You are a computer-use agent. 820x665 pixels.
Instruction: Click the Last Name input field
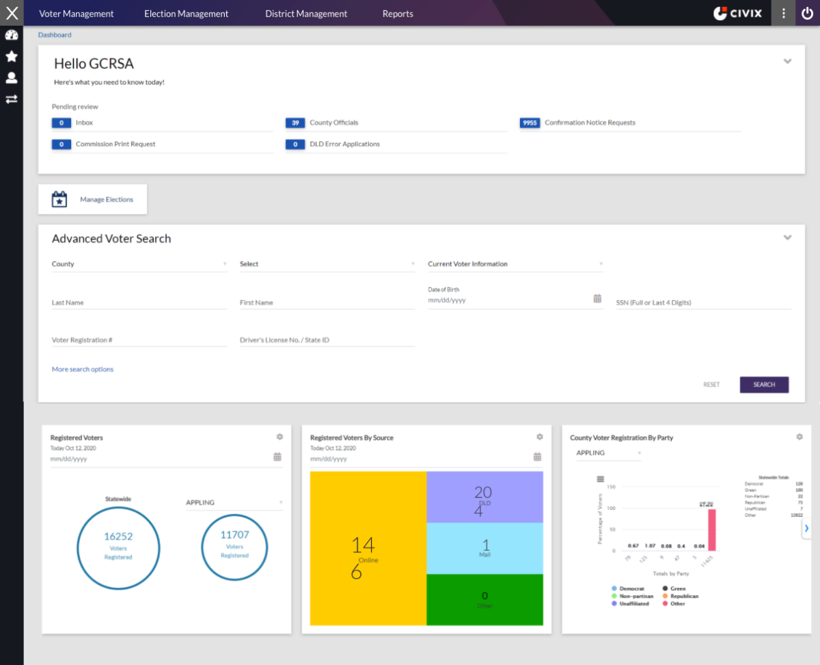coord(139,302)
